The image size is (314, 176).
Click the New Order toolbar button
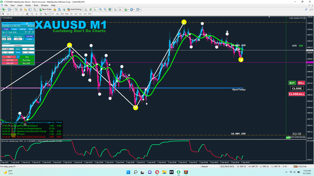pyautogui.click(x=45, y=9)
